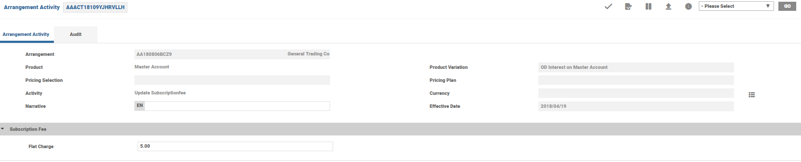The image size is (801, 162).
Task: Click the transaction ID box AAACT18109YJHRVLLH
Action: (x=95, y=7)
